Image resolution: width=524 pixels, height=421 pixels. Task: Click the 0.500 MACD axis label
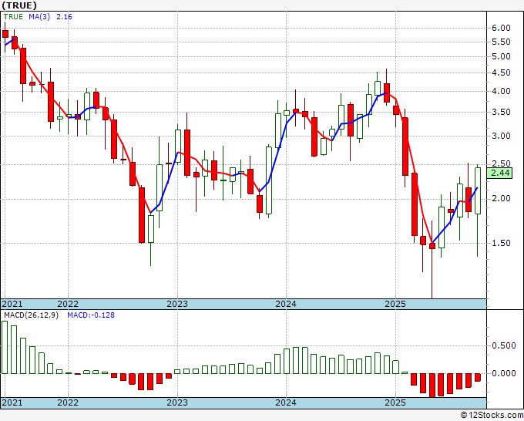(x=504, y=345)
